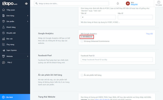This screenshot has width=163, height=100.
Task: Toggle the eye preview icon in sidebar header
Action: 26,4
